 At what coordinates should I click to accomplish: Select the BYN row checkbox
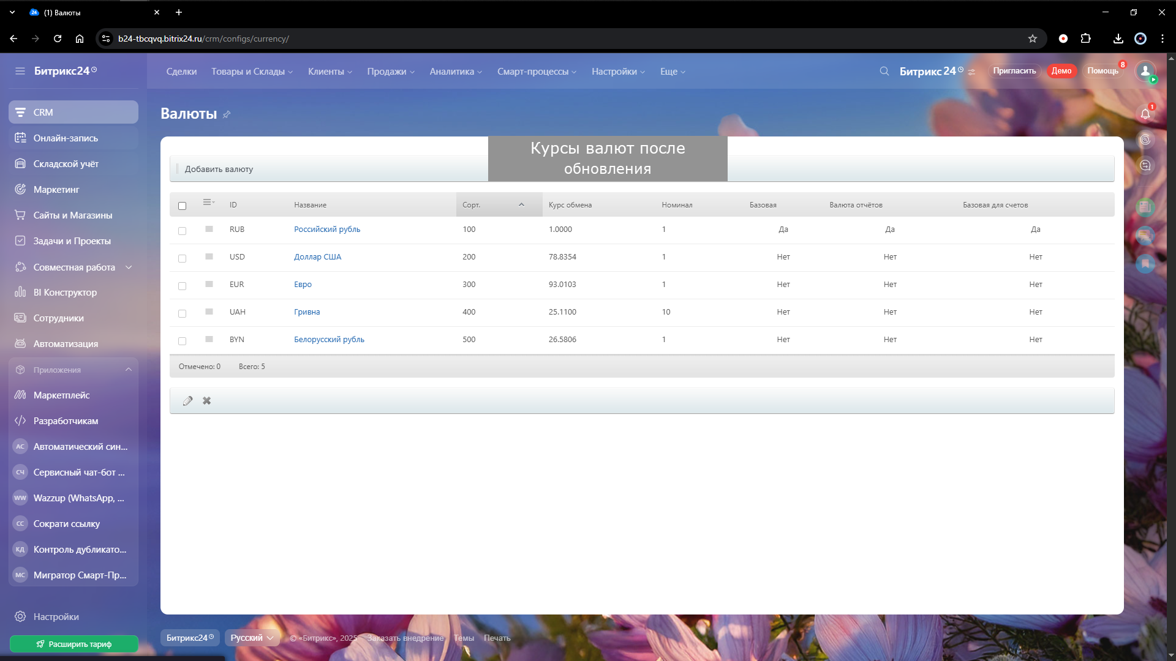click(x=182, y=341)
